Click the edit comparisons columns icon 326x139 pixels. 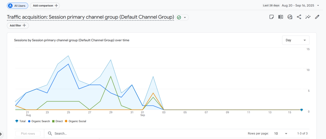coord(280,17)
